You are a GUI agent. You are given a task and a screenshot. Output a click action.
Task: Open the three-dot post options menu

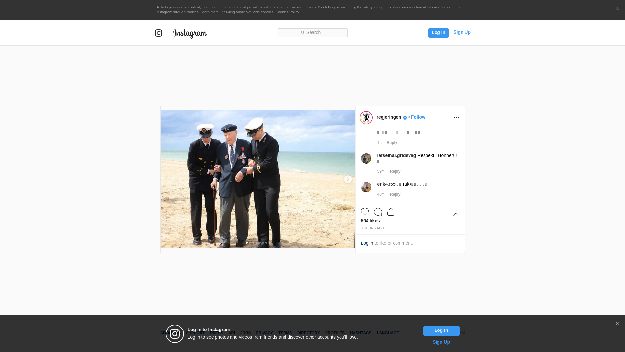click(456, 118)
